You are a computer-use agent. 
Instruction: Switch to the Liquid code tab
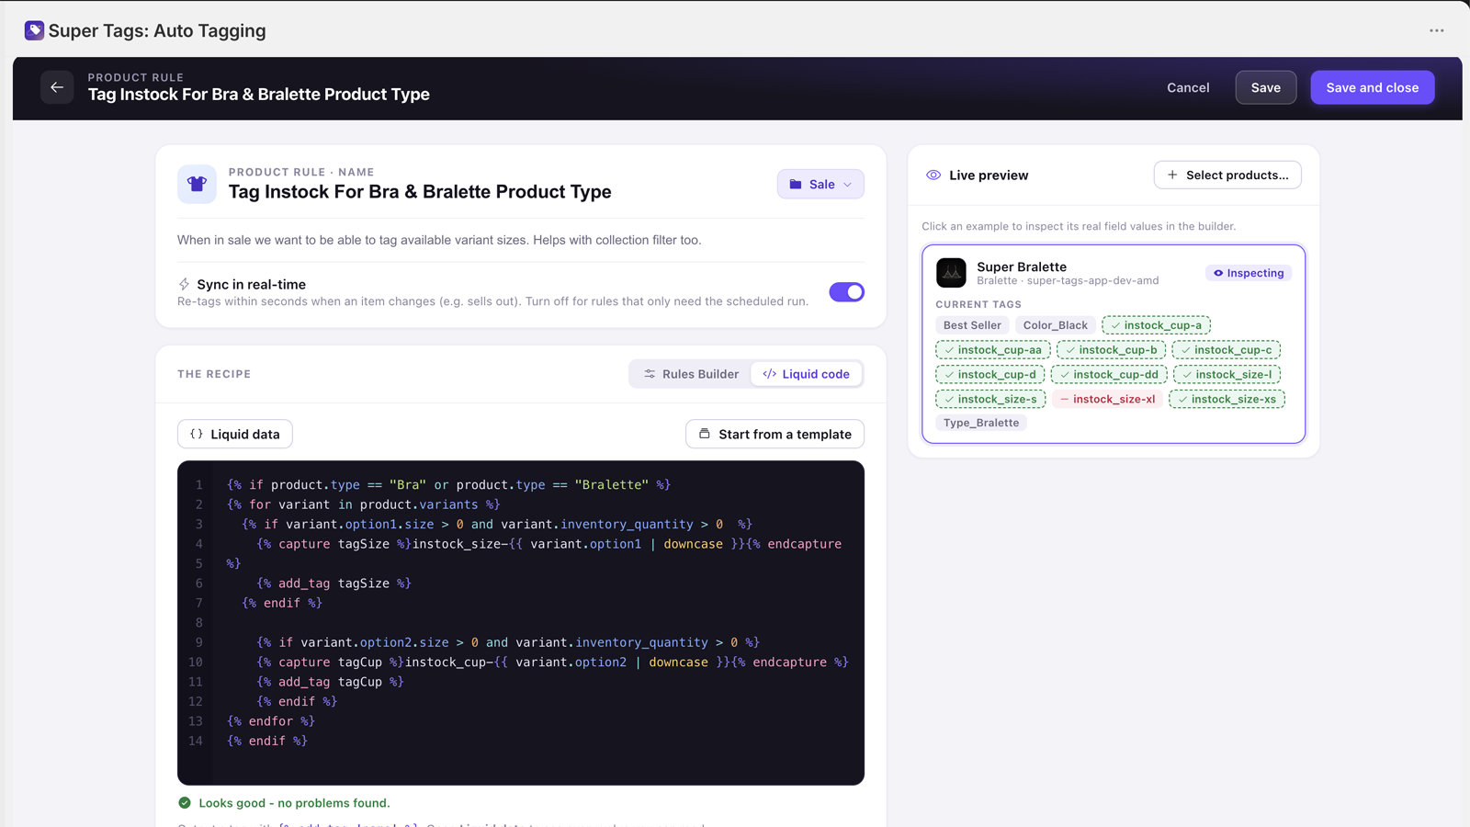(806, 374)
